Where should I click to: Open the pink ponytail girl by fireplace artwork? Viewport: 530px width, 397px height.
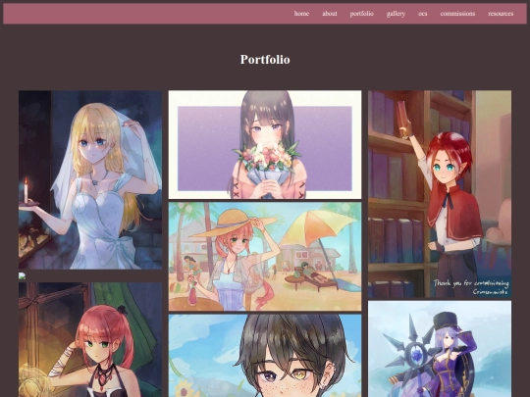tap(90, 339)
